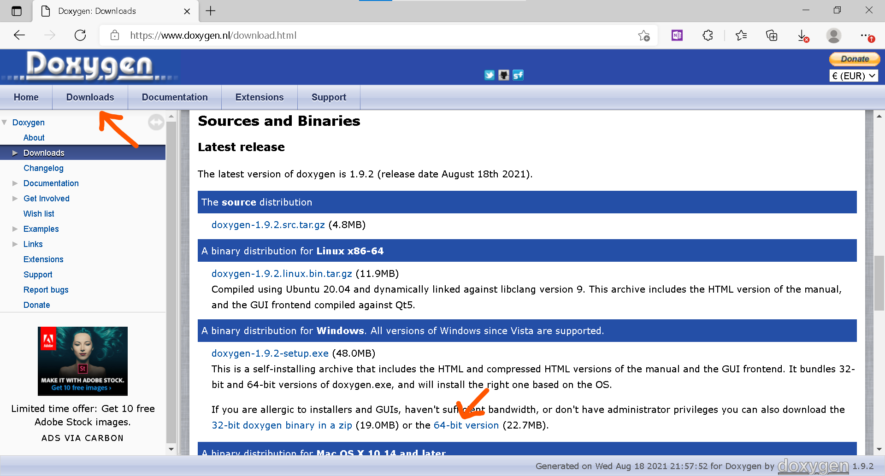Screen dimensions: 885x476
Task: Click the 64-bit version link
Action: point(466,425)
